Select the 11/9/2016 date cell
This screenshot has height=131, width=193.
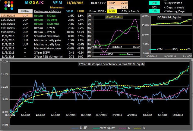point(8,36)
